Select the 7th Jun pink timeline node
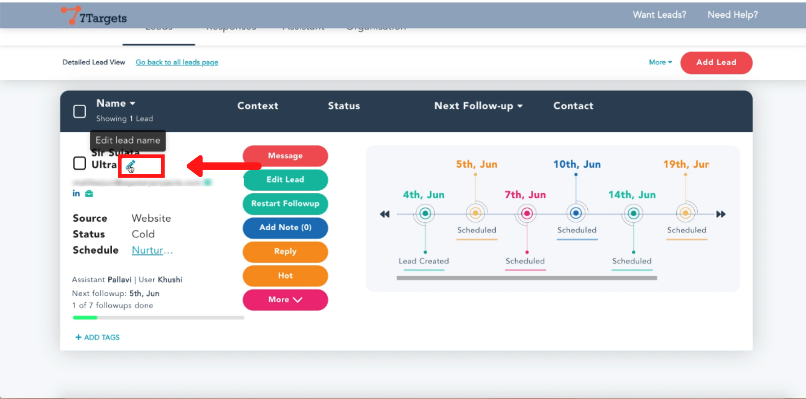 click(526, 214)
